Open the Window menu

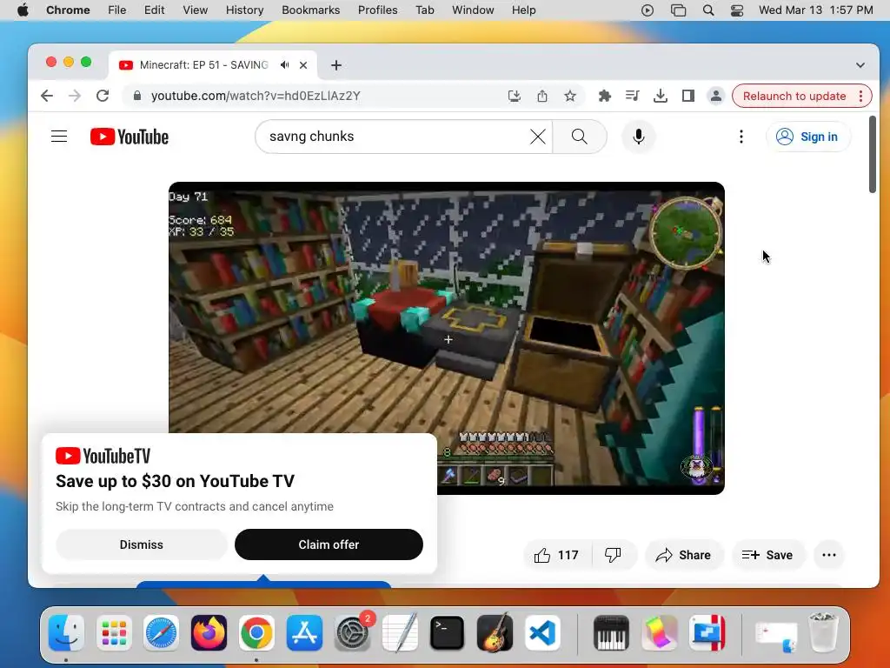pos(473,10)
